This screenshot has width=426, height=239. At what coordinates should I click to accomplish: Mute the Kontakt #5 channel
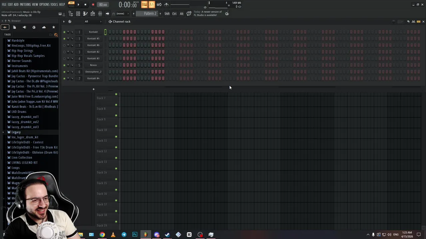pos(64,39)
